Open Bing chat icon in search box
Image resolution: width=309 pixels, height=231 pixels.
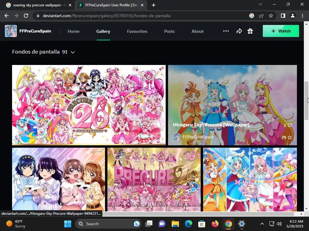tap(137, 224)
